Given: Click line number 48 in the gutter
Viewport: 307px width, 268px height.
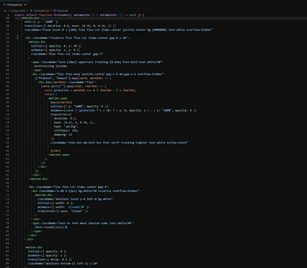Looking at the screenshot, I should [x=8, y=98].
